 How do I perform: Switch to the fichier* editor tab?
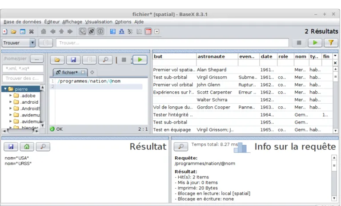click(70, 72)
